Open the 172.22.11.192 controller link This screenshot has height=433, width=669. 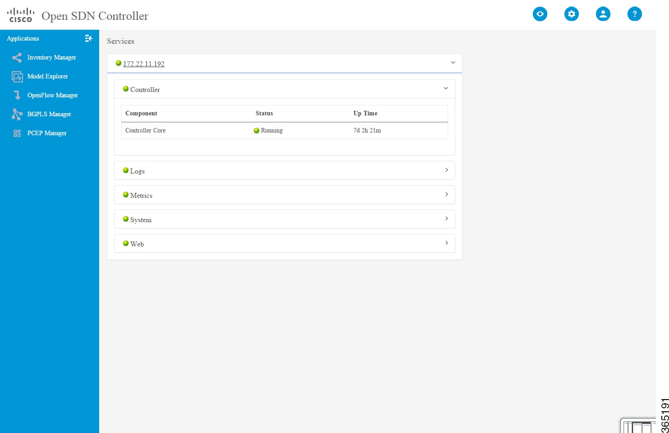tap(144, 64)
